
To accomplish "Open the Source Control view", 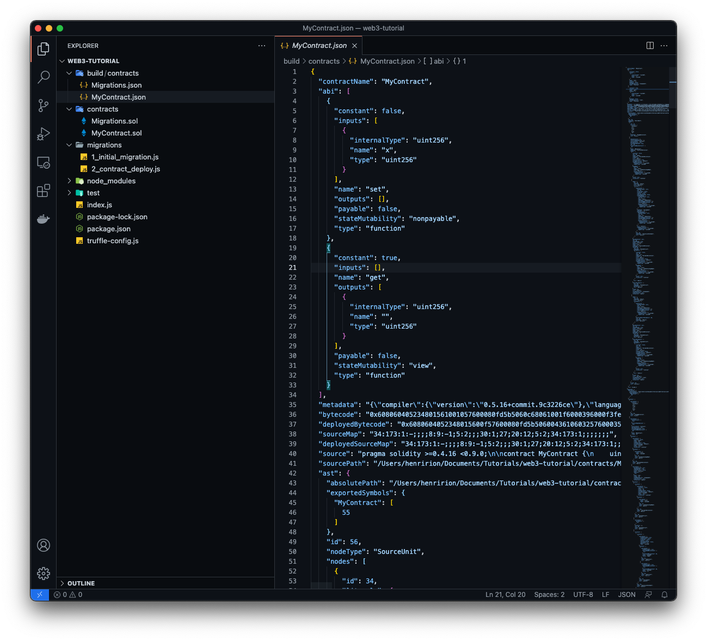I will tap(44, 106).
